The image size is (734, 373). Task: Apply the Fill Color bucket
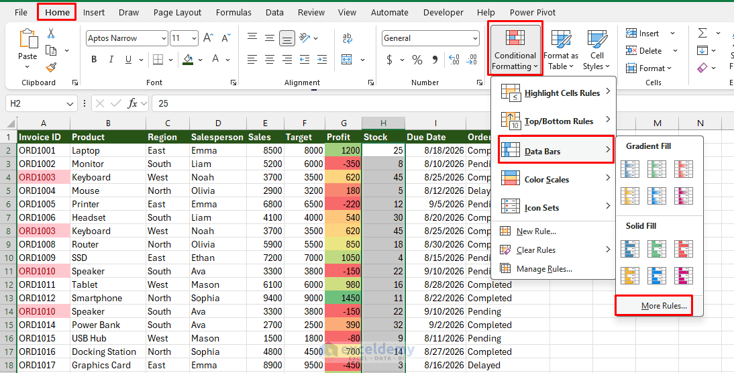[x=188, y=60]
